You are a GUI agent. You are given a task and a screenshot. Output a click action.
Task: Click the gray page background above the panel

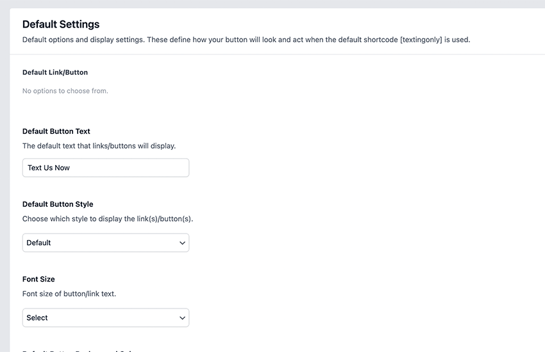tap(272, 4)
